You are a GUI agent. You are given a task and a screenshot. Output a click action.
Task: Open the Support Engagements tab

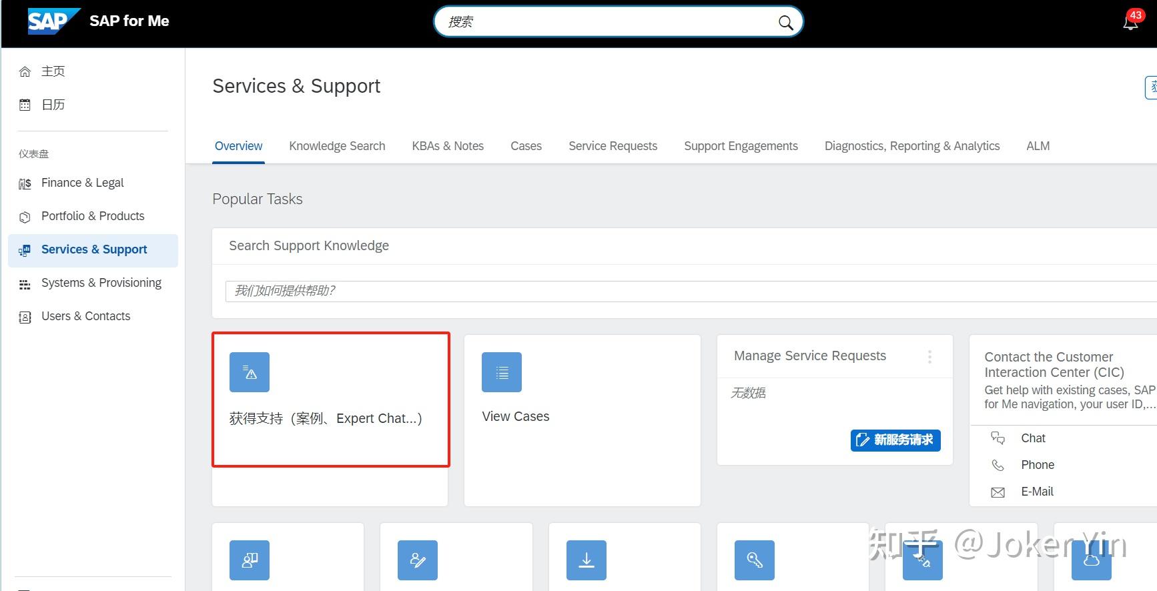pos(741,146)
